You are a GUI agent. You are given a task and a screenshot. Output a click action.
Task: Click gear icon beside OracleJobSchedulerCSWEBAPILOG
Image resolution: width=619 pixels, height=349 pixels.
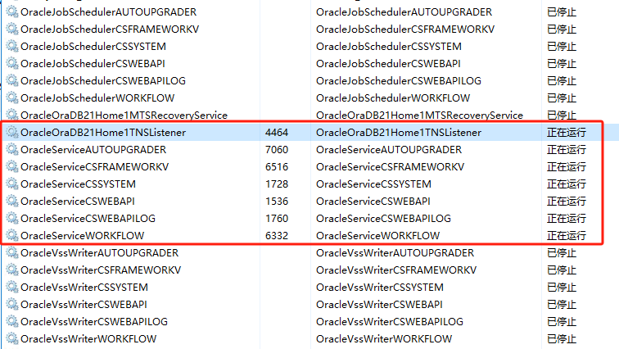12,80
